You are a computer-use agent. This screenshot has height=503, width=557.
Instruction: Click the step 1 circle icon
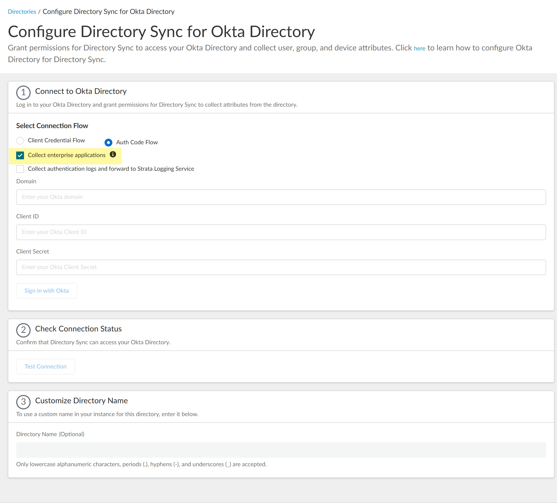point(23,92)
